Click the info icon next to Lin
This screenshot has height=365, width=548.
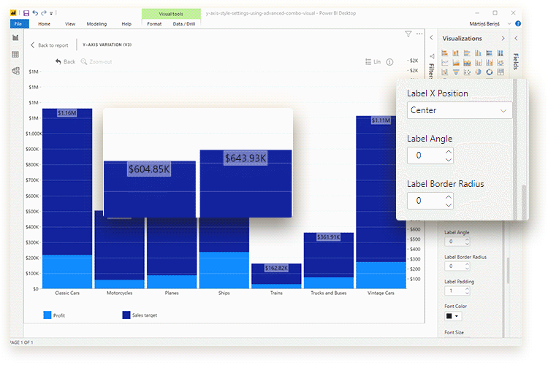tap(389, 62)
